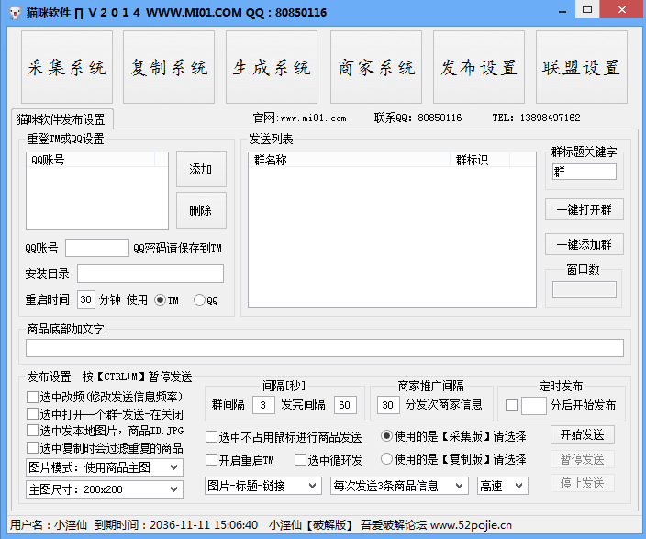Open the 商家系统 module
646x539 pixels.
375,67
